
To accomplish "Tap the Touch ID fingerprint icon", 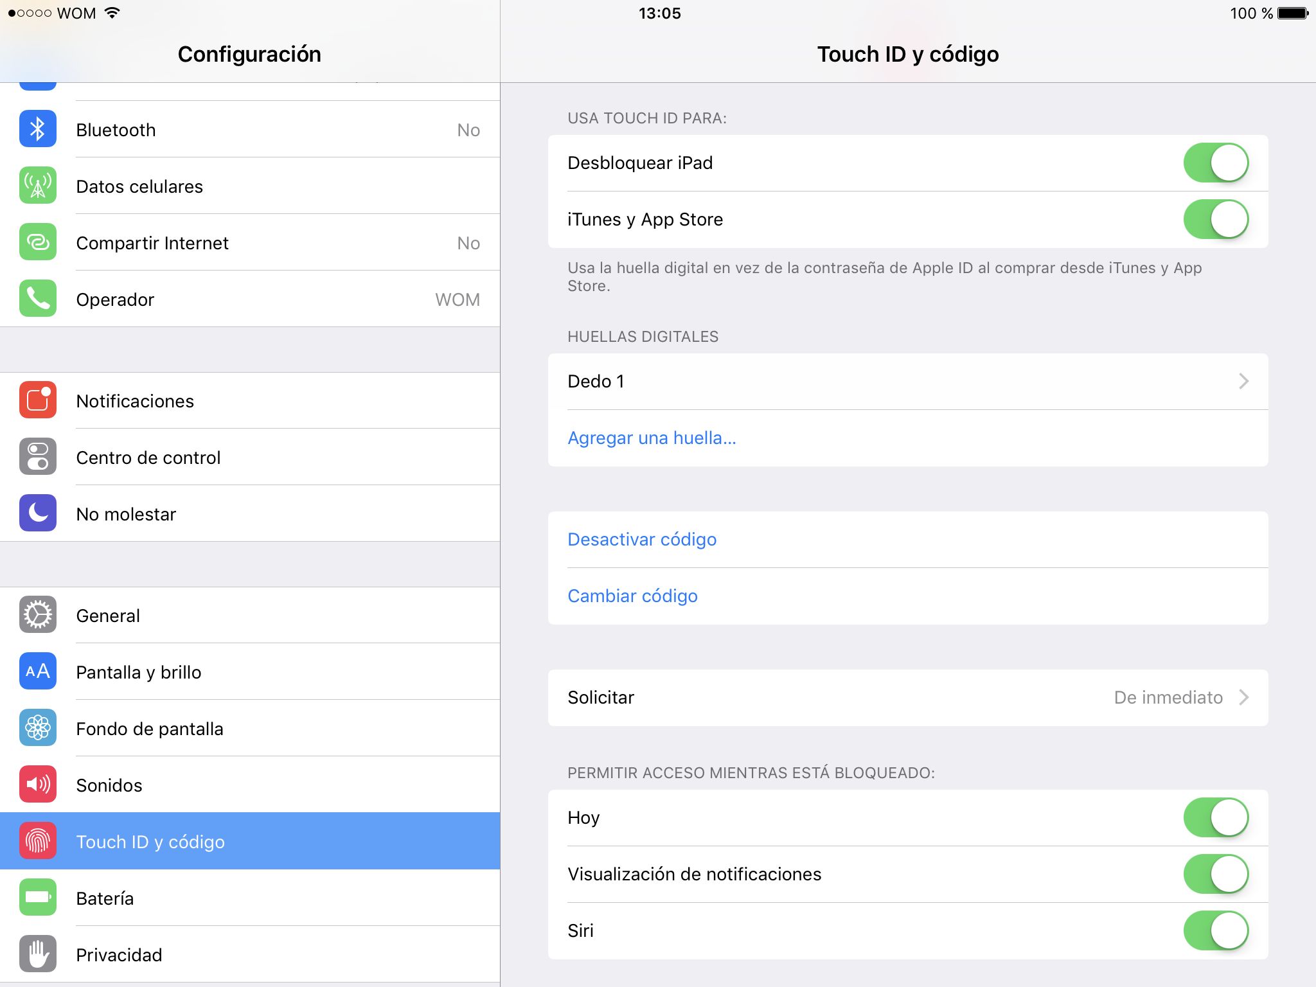I will point(37,841).
